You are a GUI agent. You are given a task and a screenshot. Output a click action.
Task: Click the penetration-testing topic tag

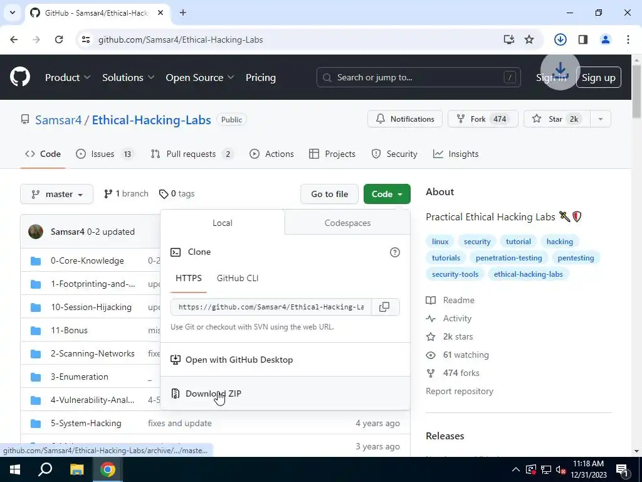[509, 258]
